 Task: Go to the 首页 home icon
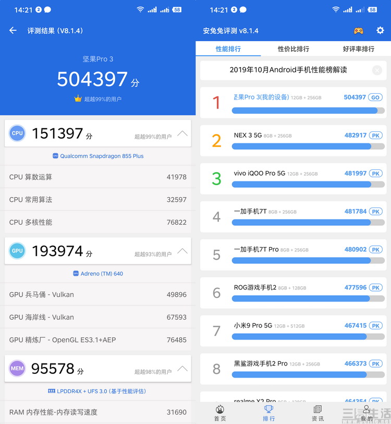(220, 409)
